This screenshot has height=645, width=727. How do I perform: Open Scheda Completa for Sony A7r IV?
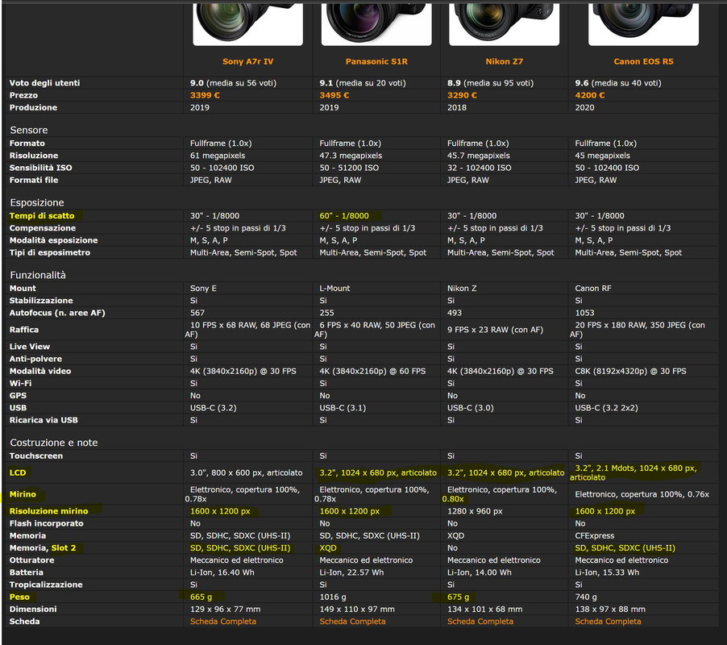223,622
